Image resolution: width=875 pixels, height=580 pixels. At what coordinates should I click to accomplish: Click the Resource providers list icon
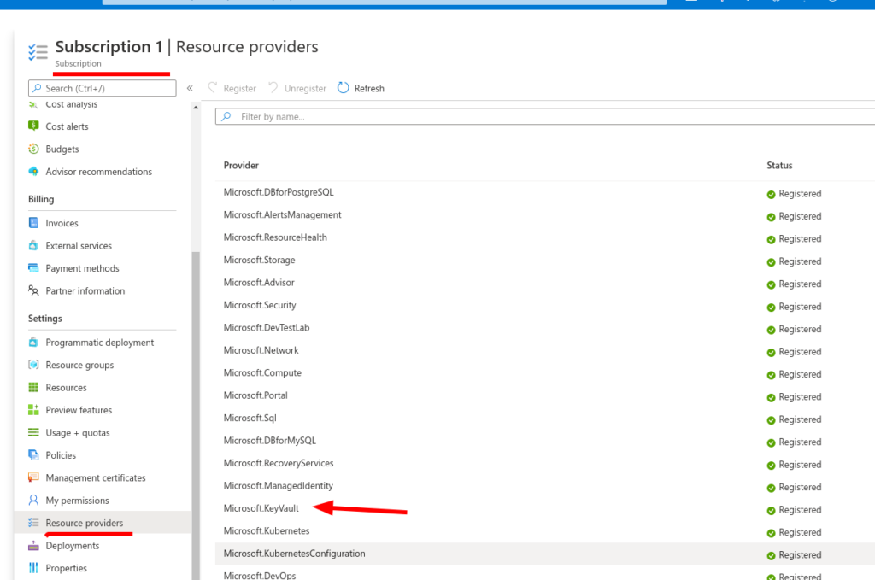[33, 523]
